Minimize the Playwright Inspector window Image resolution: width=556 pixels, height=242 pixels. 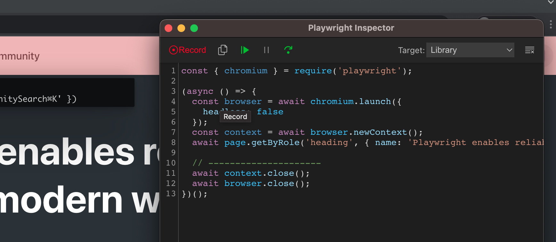(x=181, y=28)
